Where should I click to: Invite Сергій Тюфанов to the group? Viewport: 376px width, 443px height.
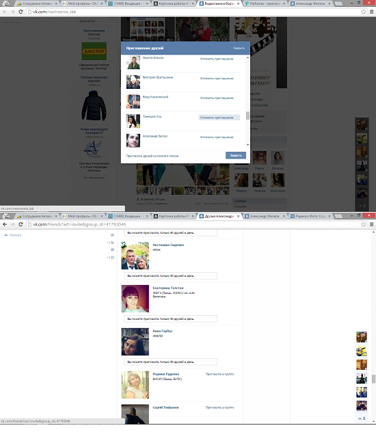220,407
